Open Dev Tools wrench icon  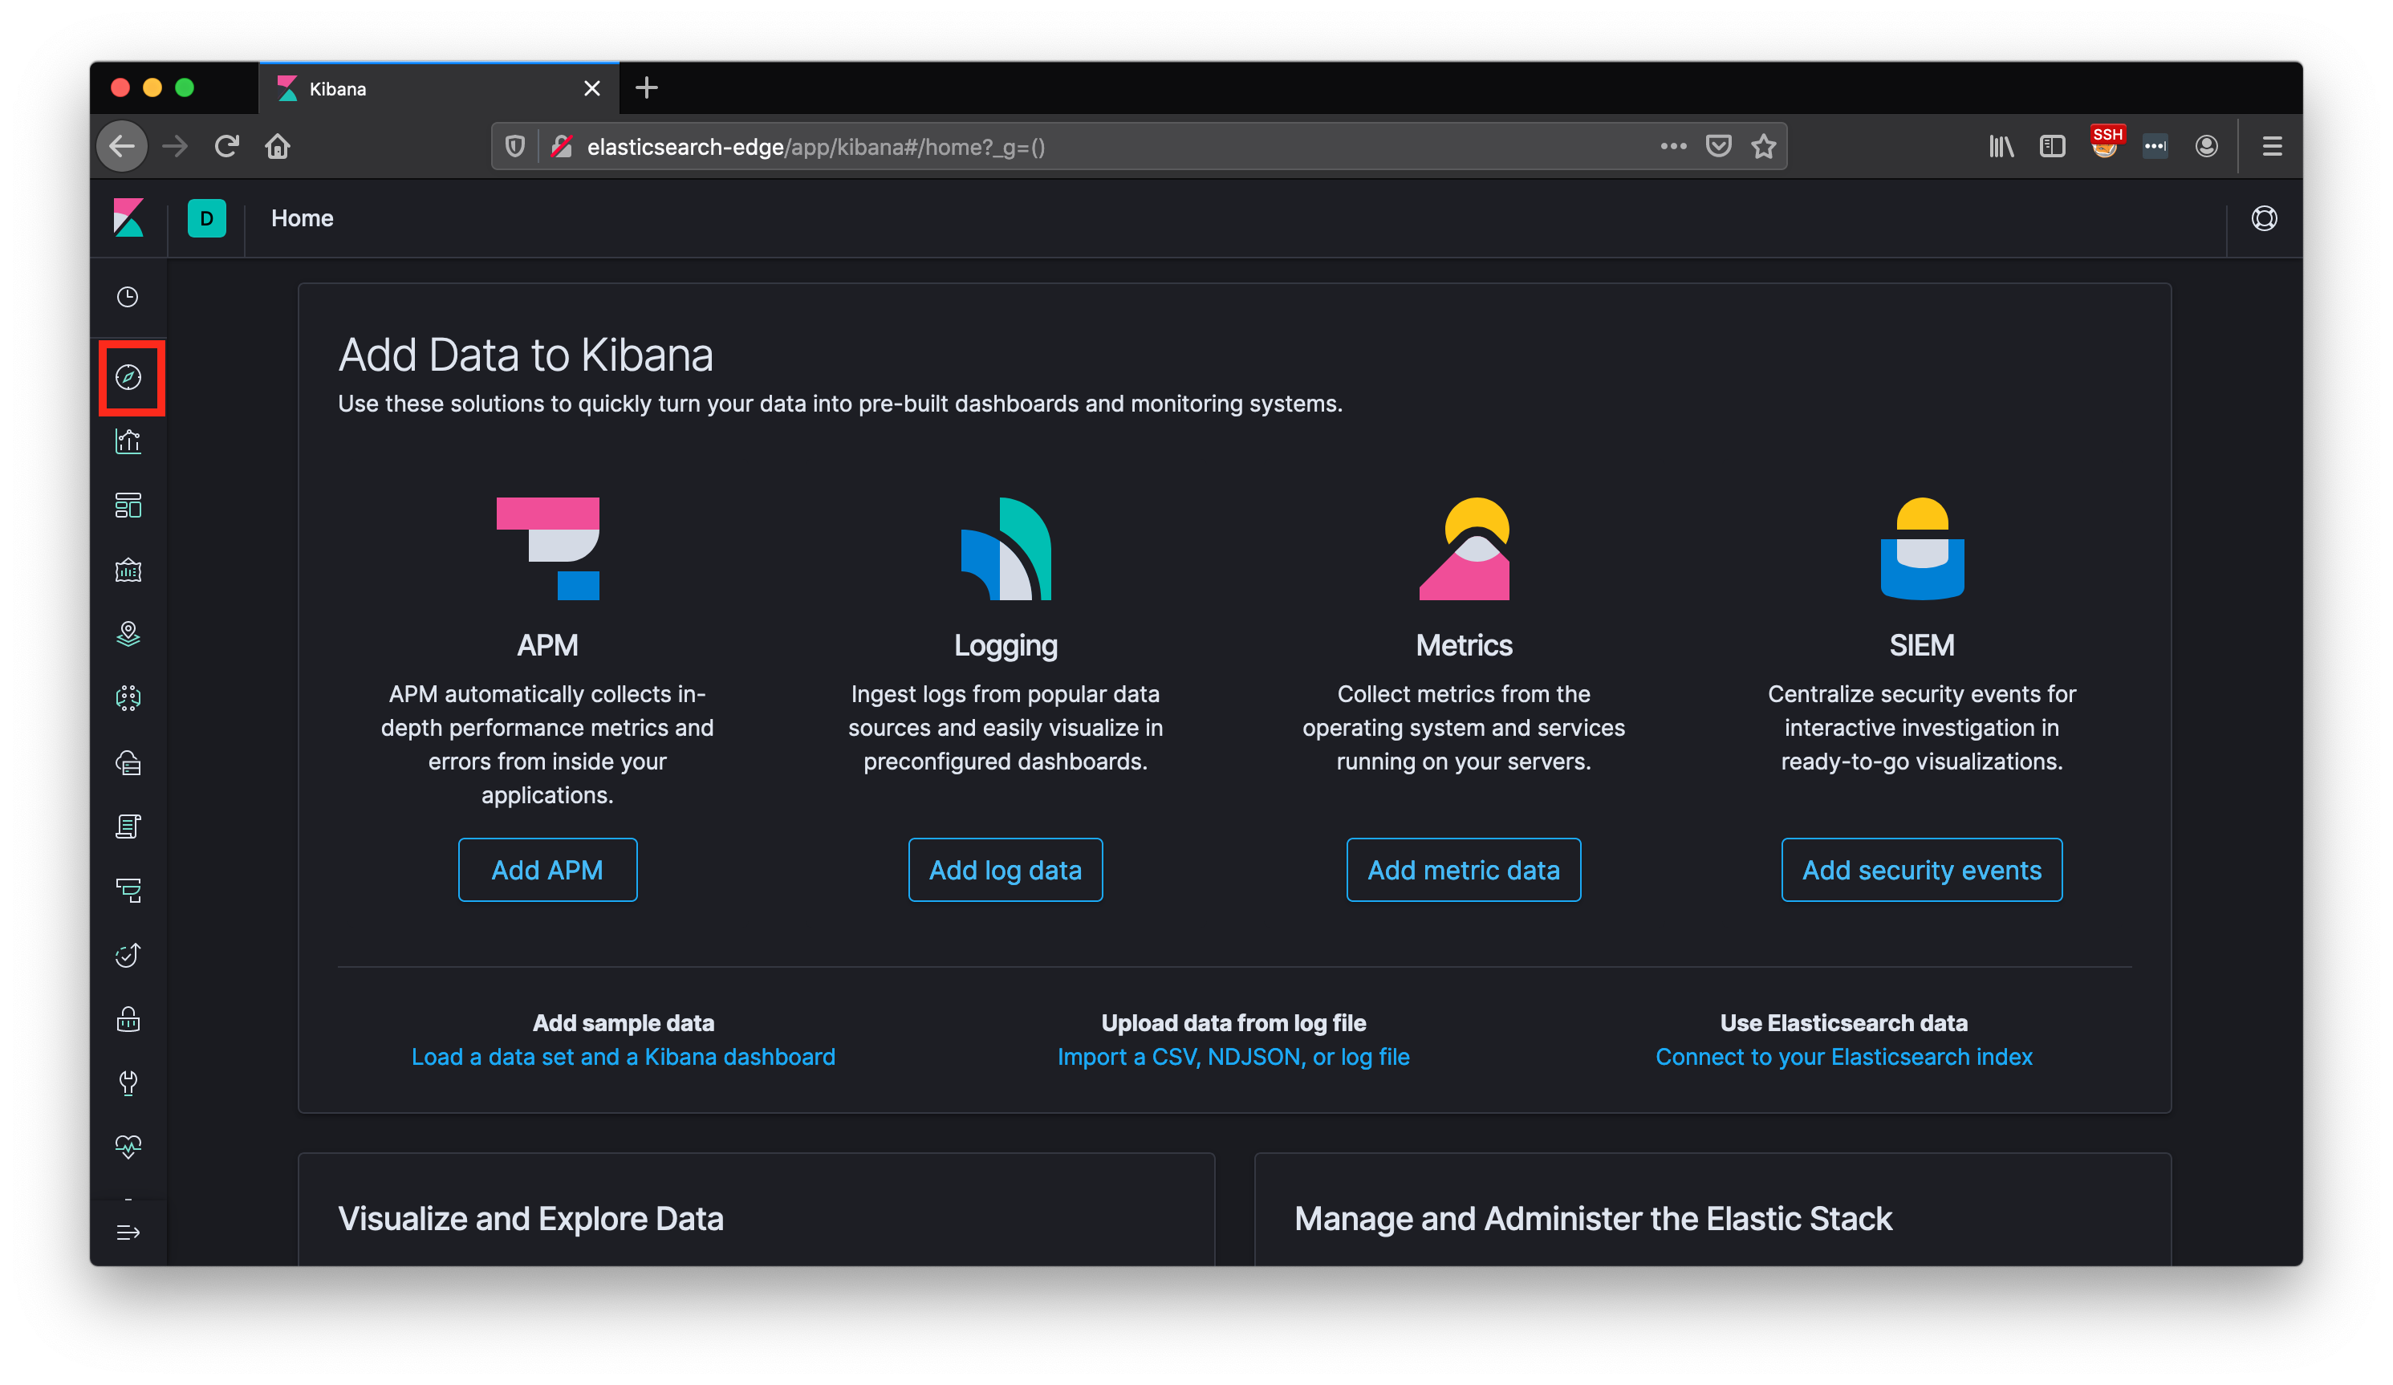pos(128,1082)
